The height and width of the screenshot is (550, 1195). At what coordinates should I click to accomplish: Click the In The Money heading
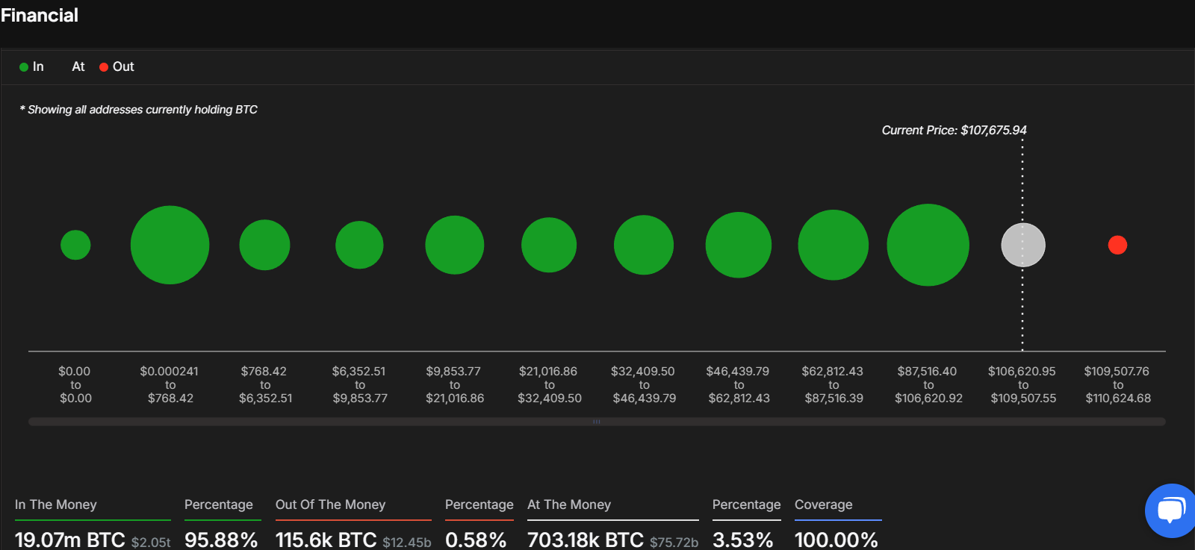tap(56, 504)
